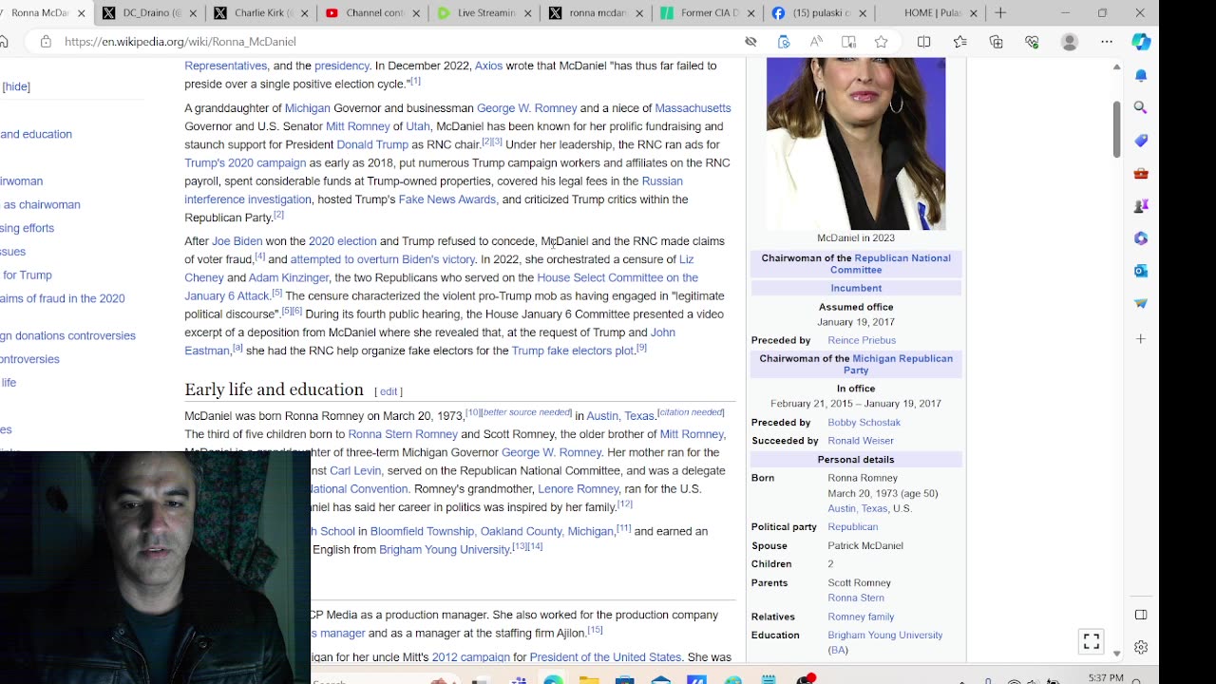Open the Bobby Schostak infobox link
1216x684 pixels.
pos(864,422)
